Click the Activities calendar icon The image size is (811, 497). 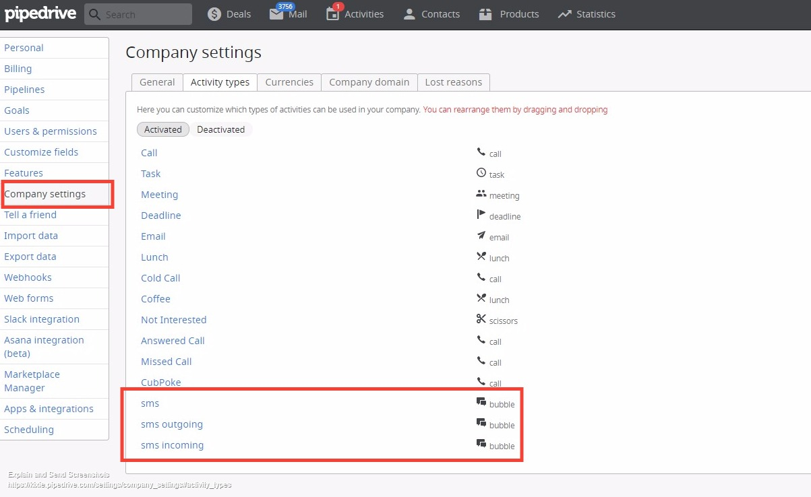tap(332, 14)
